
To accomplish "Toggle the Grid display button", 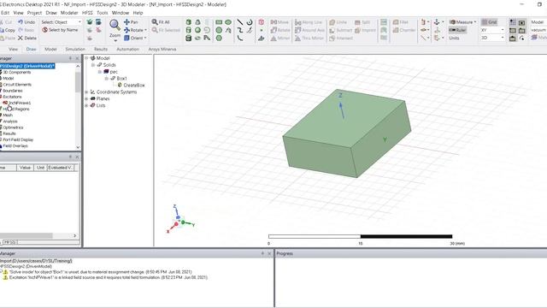I will pos(489,22).
